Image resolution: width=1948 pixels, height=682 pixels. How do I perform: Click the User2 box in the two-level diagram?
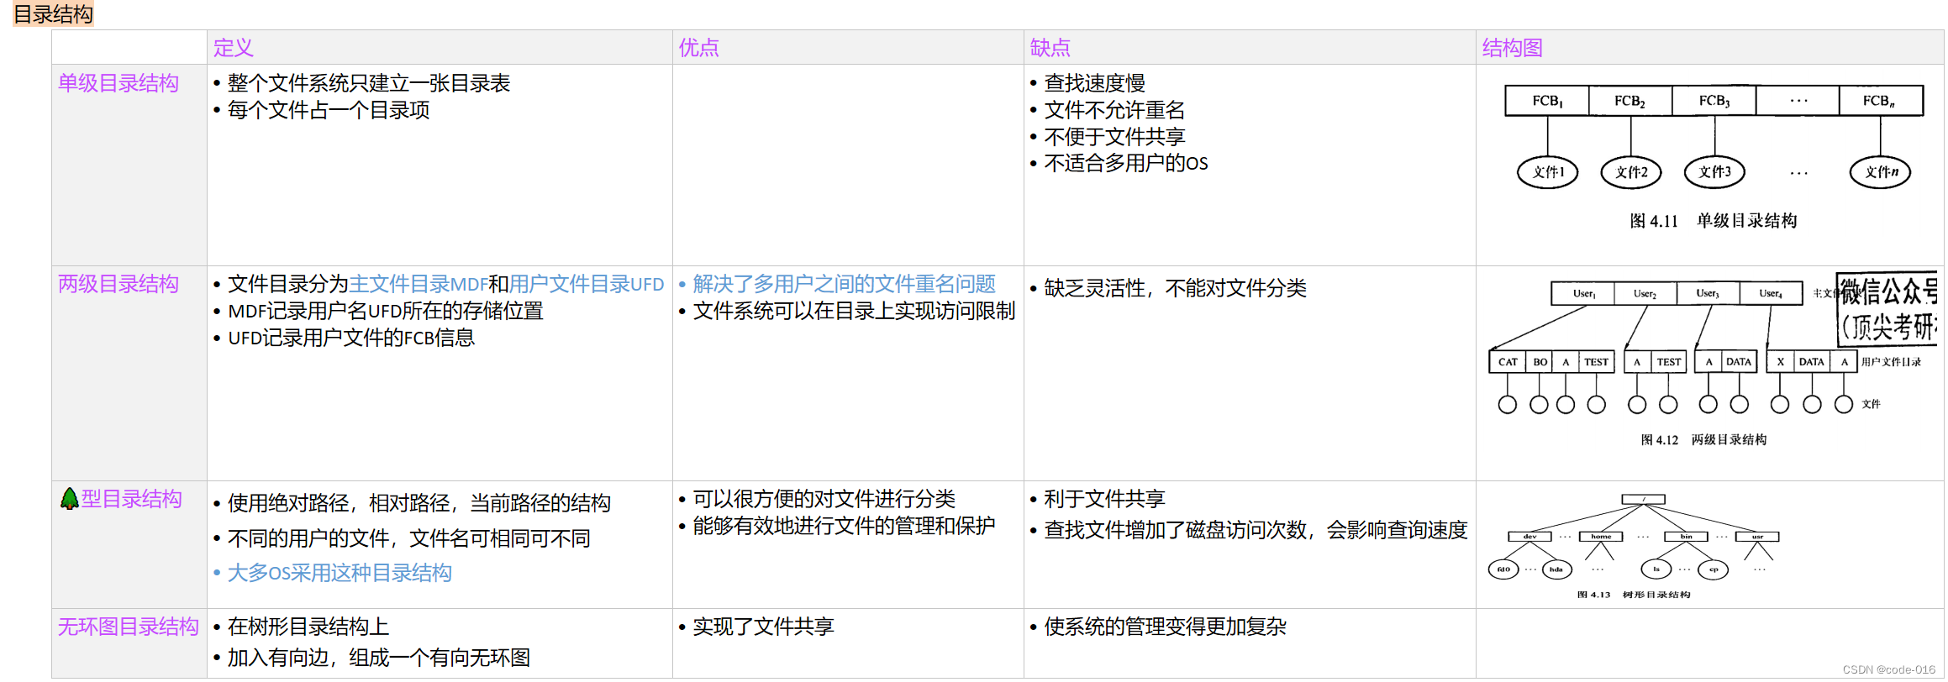pos(1645,293)
